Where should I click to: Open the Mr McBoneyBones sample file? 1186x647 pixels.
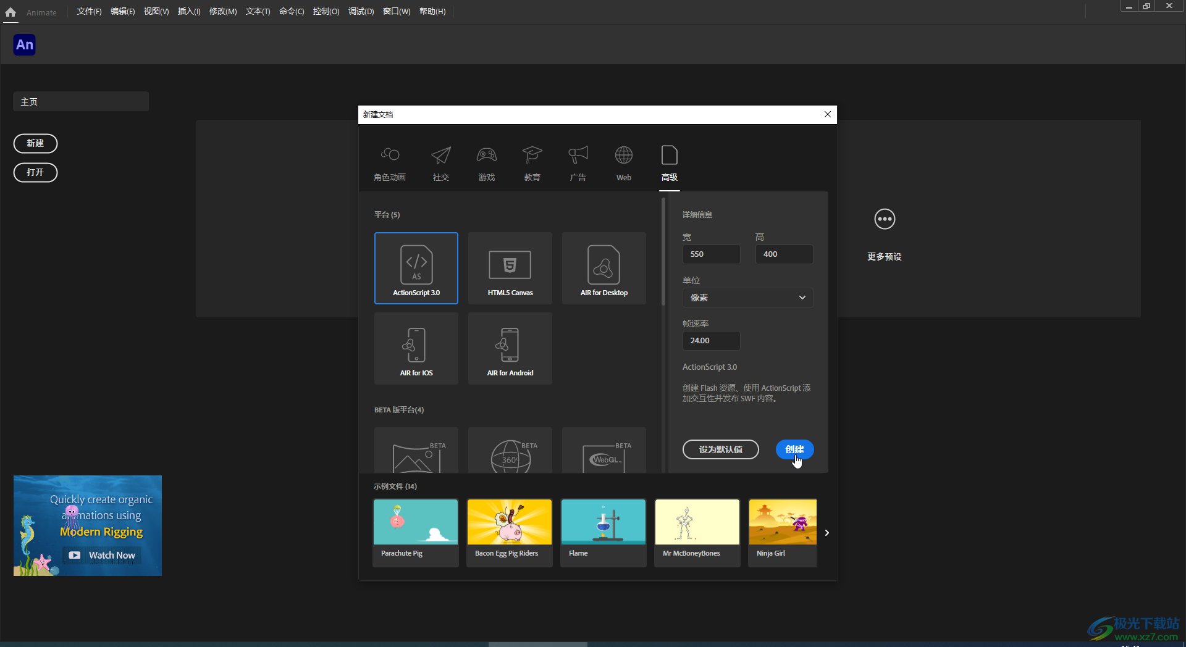[x=697, y=533]
